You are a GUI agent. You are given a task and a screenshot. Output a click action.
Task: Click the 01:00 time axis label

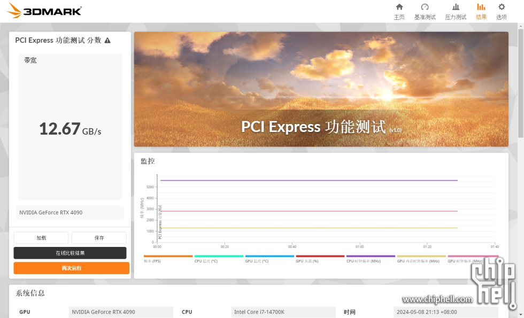[x=359, y=247]
